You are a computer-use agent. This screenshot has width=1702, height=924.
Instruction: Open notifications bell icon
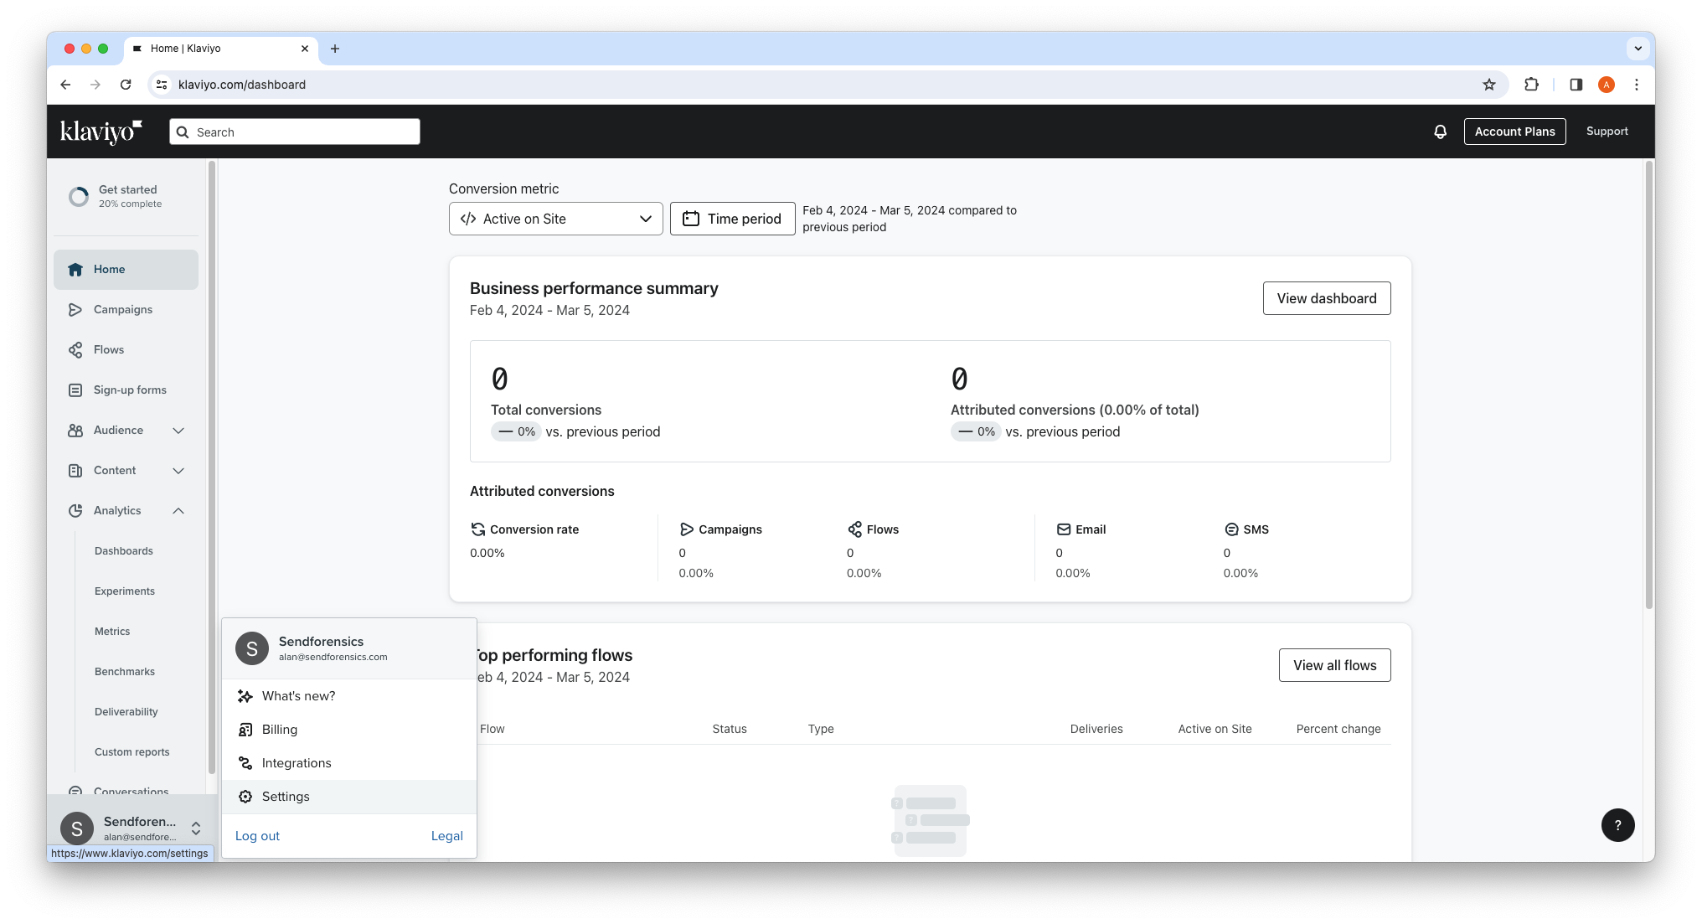1440,132
